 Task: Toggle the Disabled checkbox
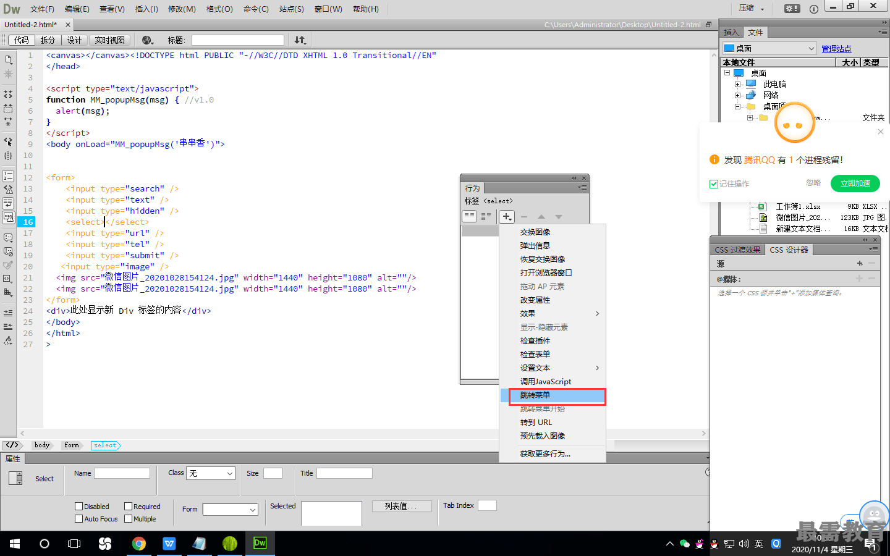click(79, 507)
